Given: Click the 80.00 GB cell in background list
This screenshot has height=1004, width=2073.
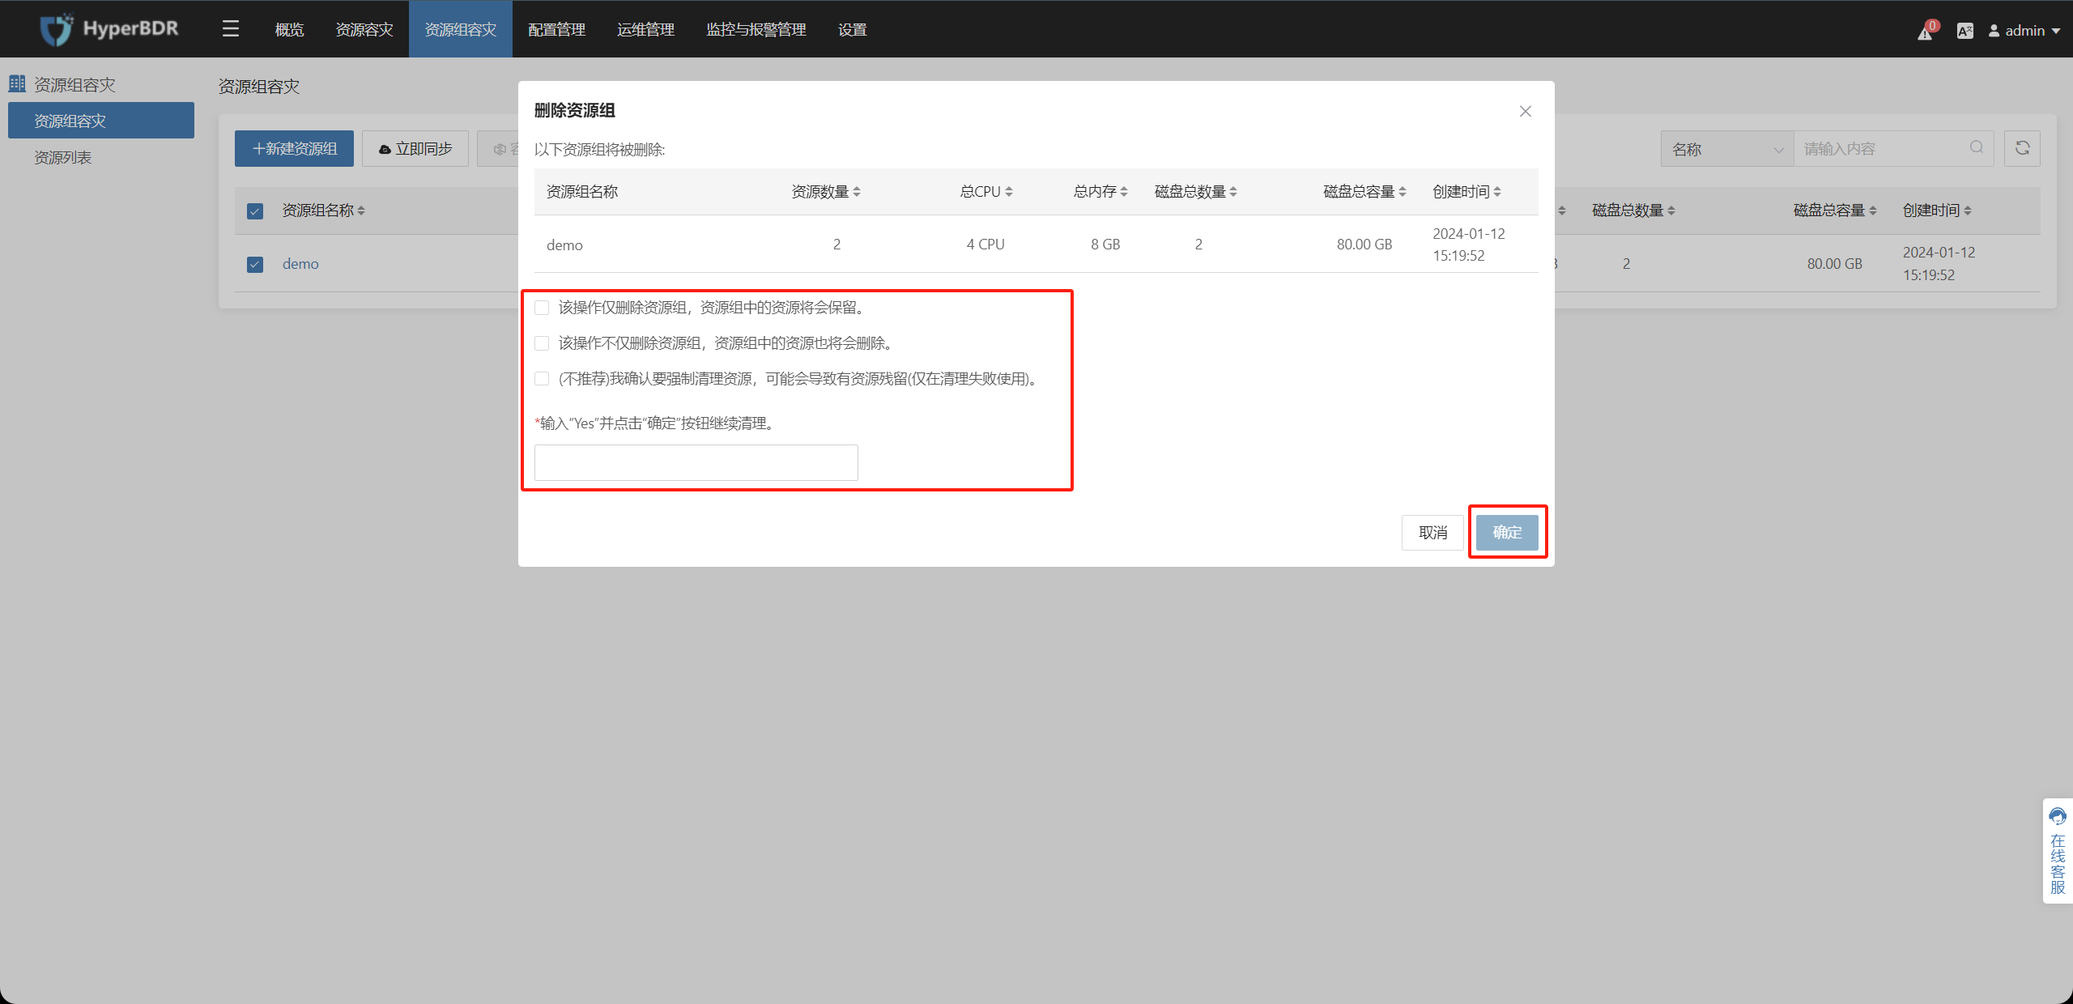Looking at the screenshot, I should pyautogui.click(x=1835, y=264).
